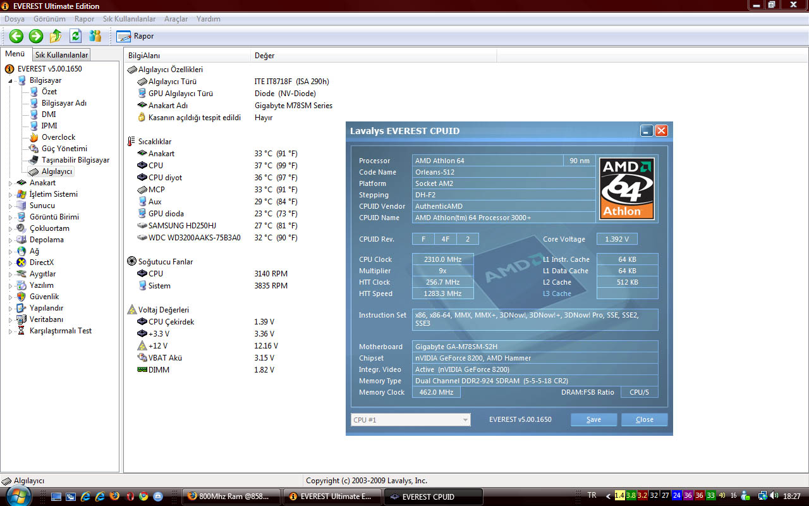Select Taşınabilir Bilgisayar in the tree
This screenshot has width=809, height=506.
76,160
